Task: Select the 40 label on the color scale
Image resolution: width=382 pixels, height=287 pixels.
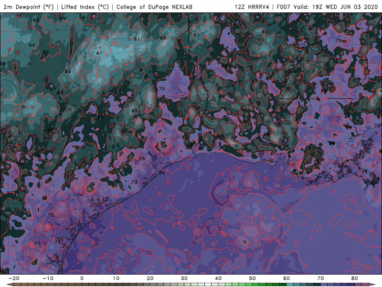Action: 218,278
